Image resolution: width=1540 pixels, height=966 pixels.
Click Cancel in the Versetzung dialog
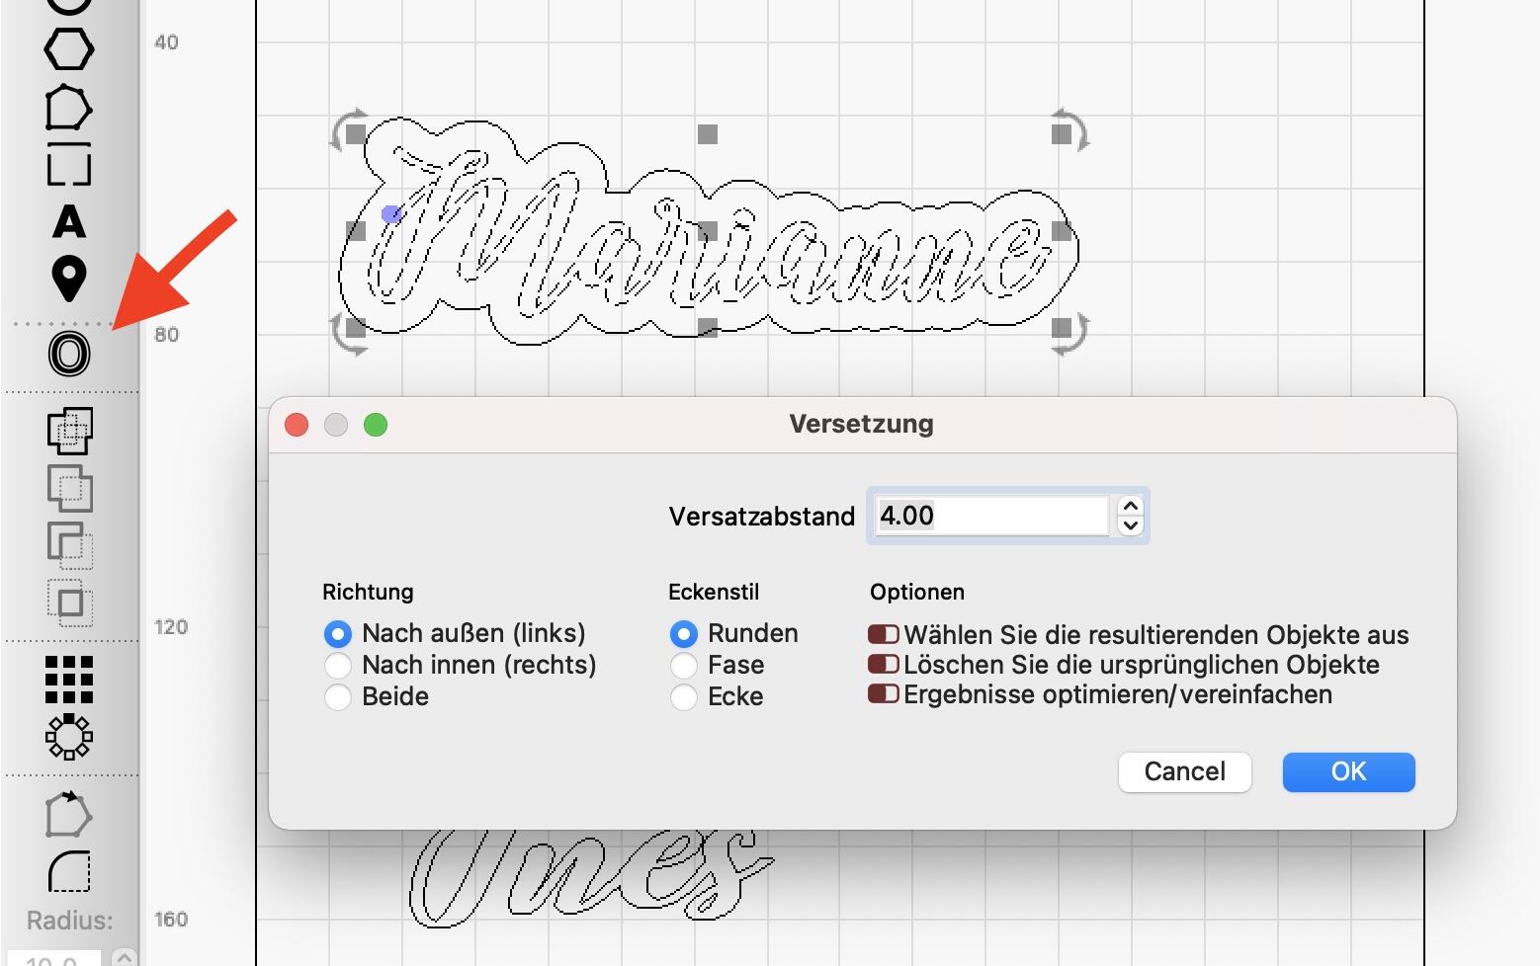[1184, 771]
